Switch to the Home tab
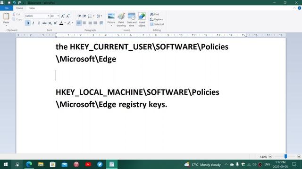The height and width of the screenshot is (169, 302). coord(19,8)
